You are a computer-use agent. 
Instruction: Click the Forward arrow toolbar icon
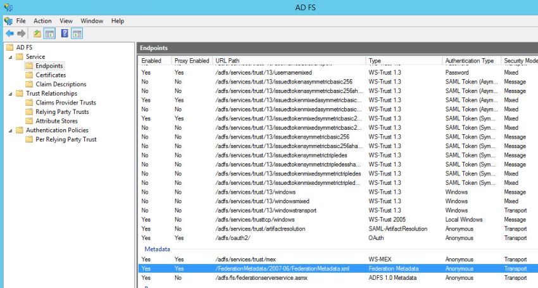22,34
